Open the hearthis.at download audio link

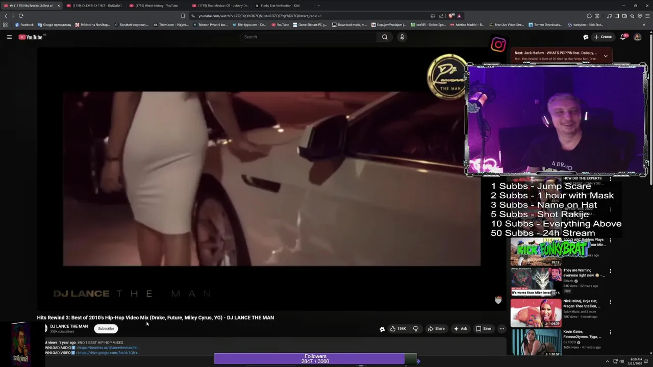(108, 348)
